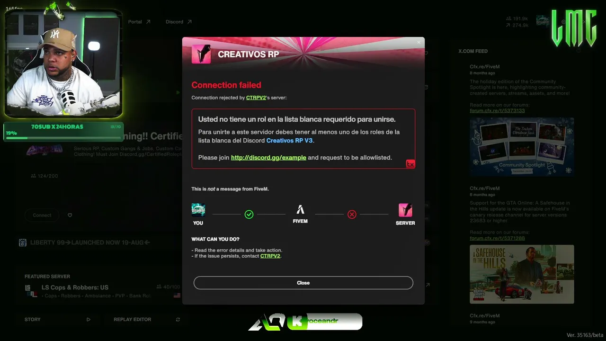Click the '124/200' player count
This screenshot has width=606, height=341.
[x=44, y=176]
